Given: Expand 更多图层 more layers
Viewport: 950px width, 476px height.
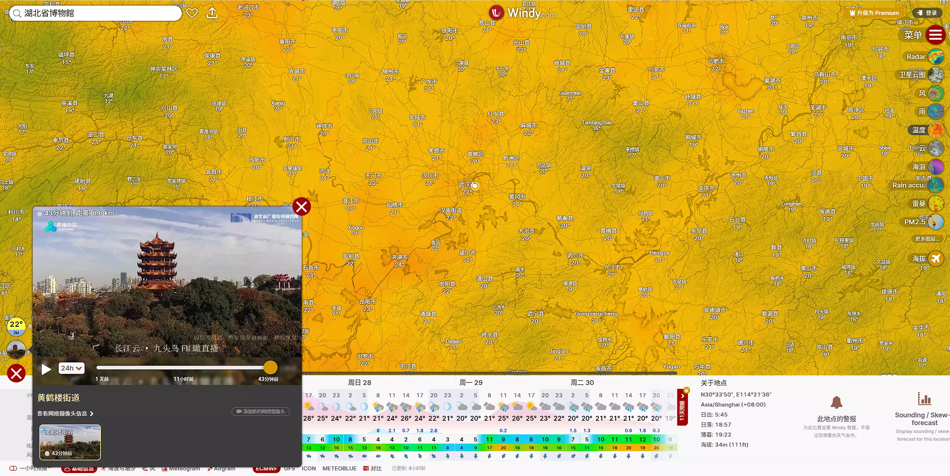Looking at the screenshot, I should (x=927, y=239).
